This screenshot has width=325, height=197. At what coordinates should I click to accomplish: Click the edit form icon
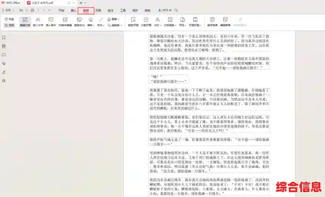[225, 20]
